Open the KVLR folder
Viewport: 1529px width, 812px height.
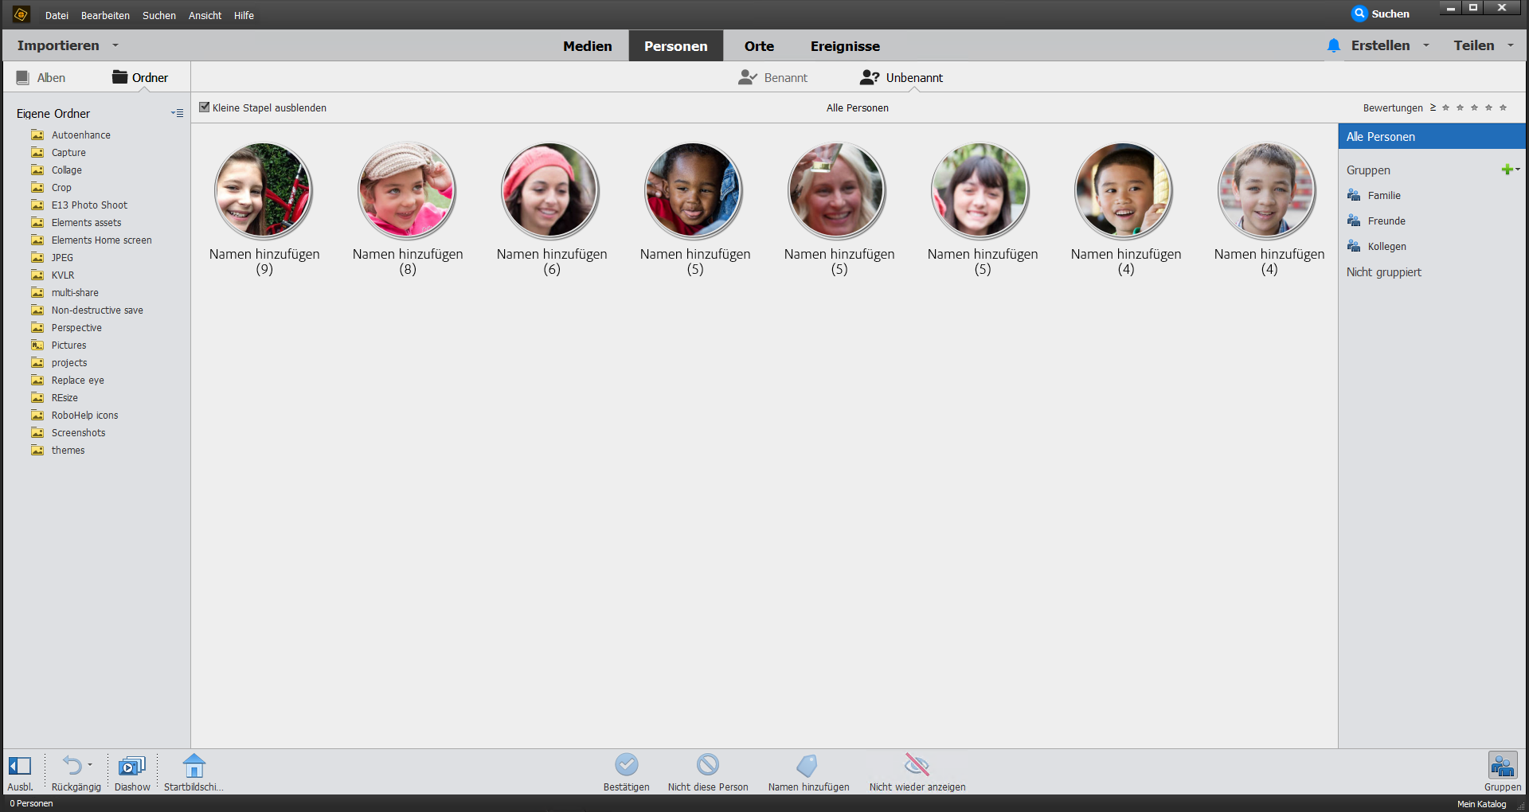(x=63, y=275)
